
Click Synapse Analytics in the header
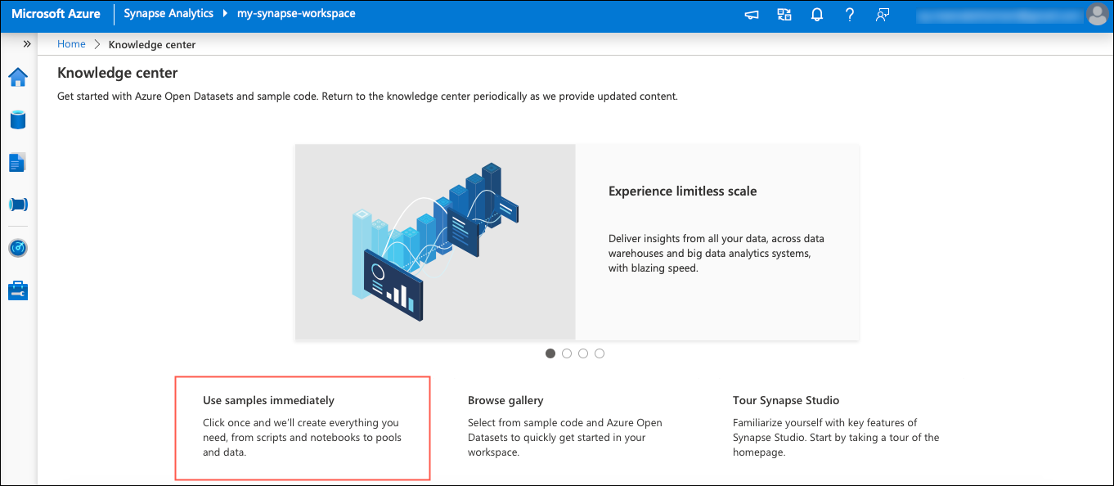coord(168,14)
